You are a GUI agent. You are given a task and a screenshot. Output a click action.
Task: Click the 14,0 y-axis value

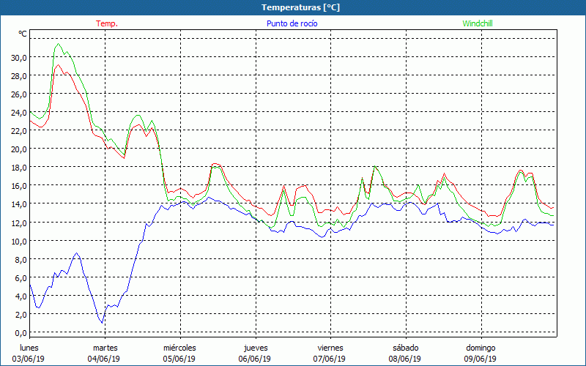point(19,204)
